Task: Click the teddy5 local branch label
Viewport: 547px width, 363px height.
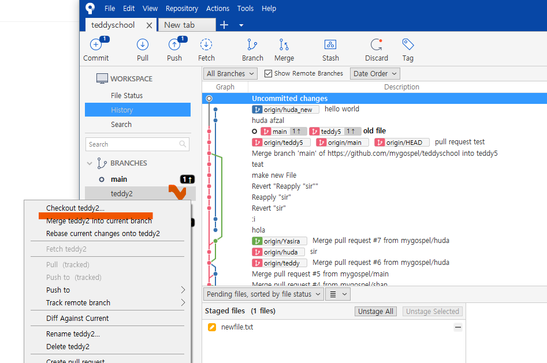Action: click(335, 131)
